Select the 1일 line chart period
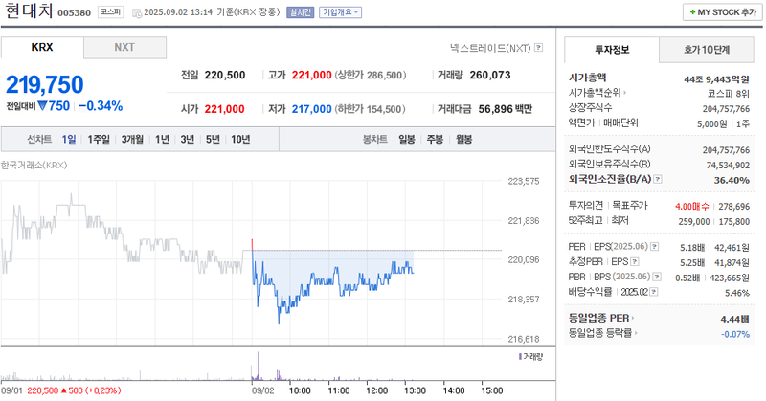Screen dimensions: 766x401 click(69, 140)
